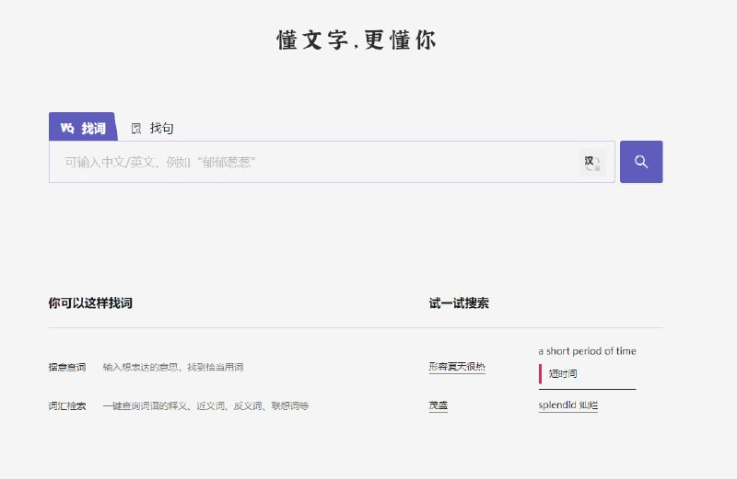Try searching 茂盛
The height and width of the screenshot is (479, 737).
(439, 405)
